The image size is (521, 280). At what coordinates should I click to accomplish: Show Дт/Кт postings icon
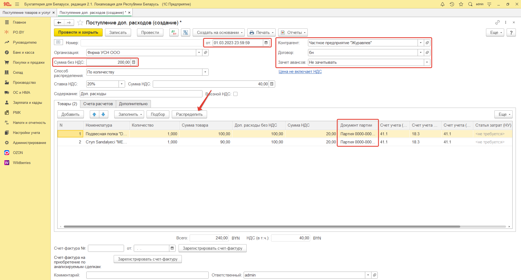tap(174, 33)
